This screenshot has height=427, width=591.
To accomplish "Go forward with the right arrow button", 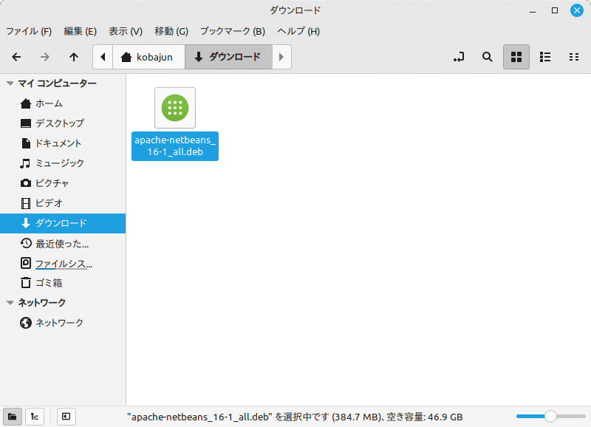I will click(45, 57).
